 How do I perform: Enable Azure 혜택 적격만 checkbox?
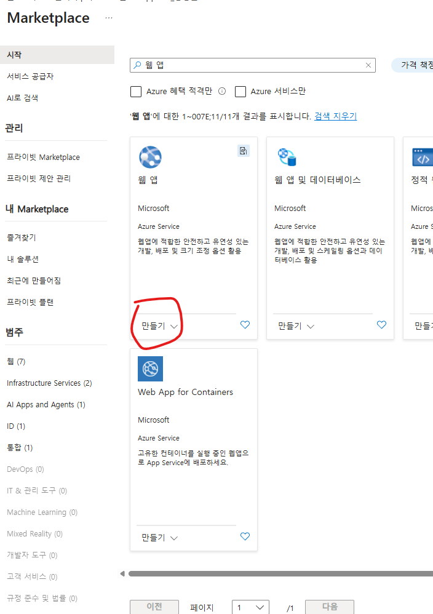(x=136, y=92)
